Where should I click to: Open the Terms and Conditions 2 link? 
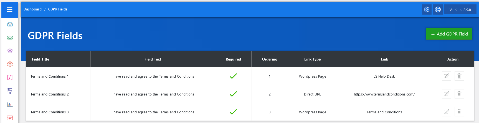pos(50,94)
